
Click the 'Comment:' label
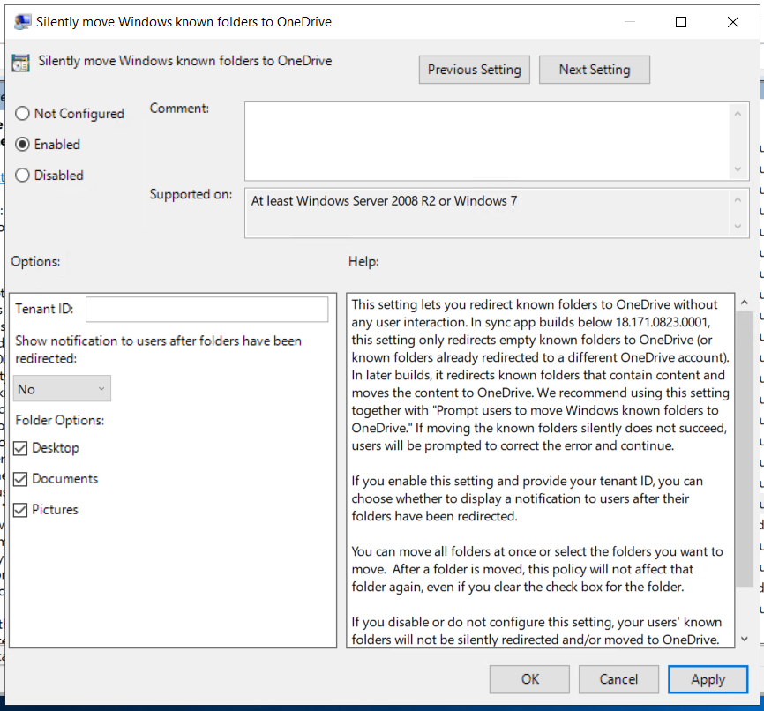[179, 109]
